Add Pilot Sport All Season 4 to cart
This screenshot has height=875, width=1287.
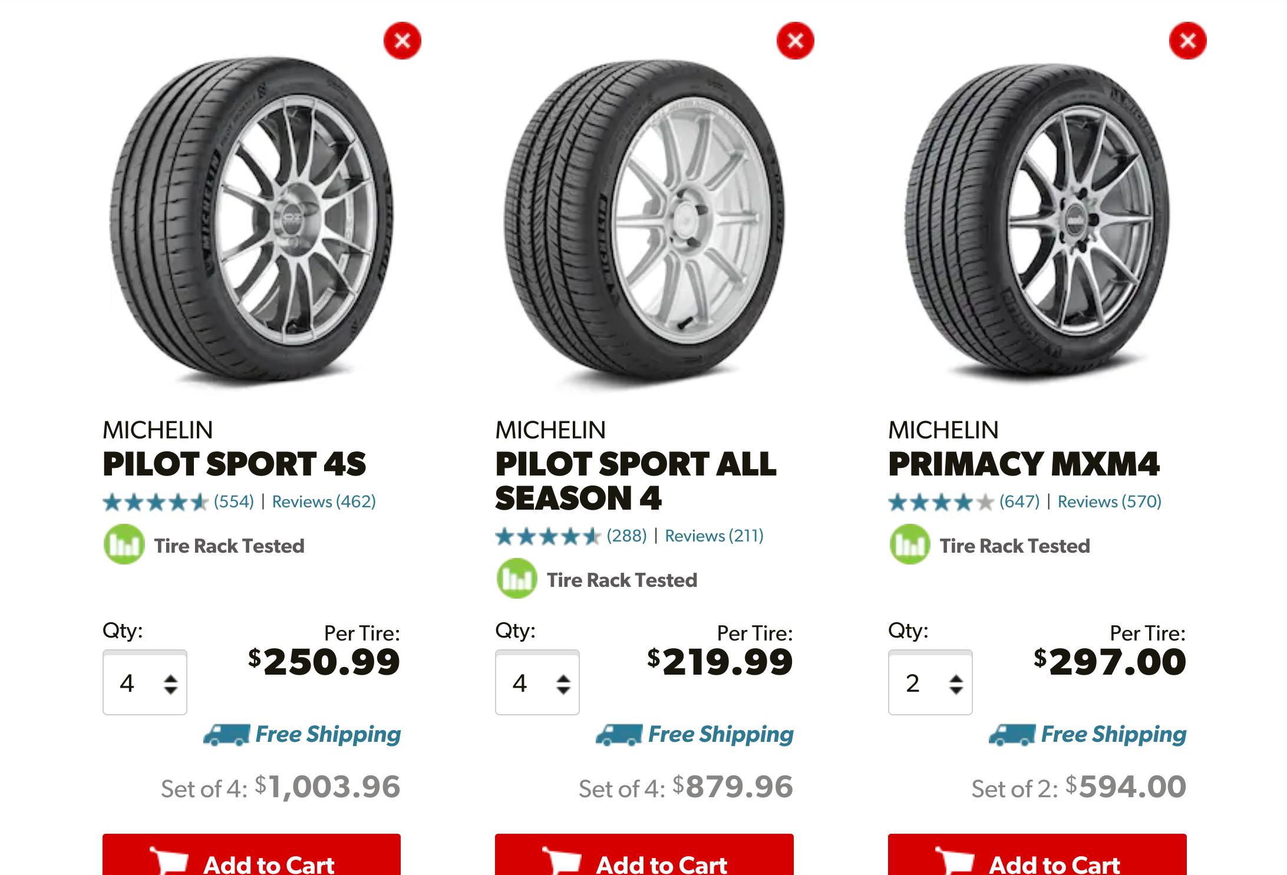(644, 855)
